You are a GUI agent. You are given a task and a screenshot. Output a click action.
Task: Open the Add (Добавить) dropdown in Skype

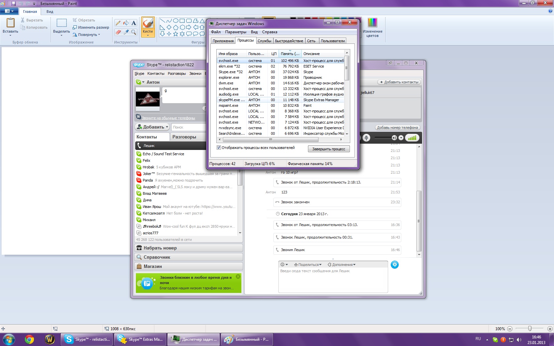tap(152, 127)
